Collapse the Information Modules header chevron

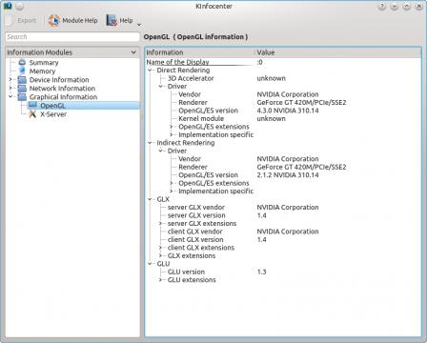coord(133,52)
